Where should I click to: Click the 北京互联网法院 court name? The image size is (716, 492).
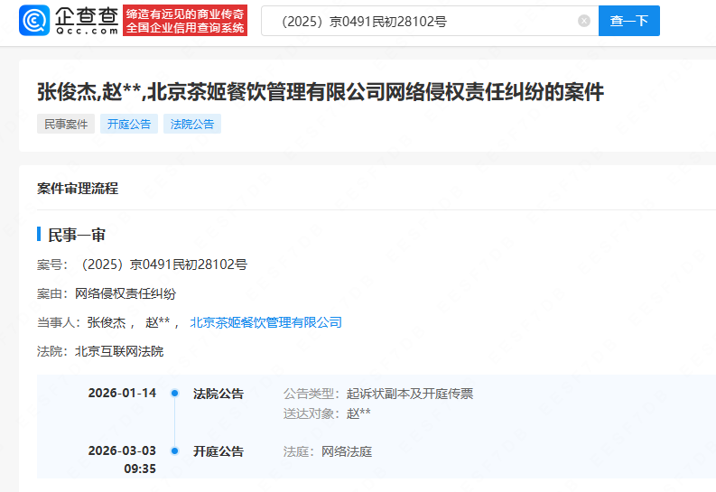pos(119,351)
